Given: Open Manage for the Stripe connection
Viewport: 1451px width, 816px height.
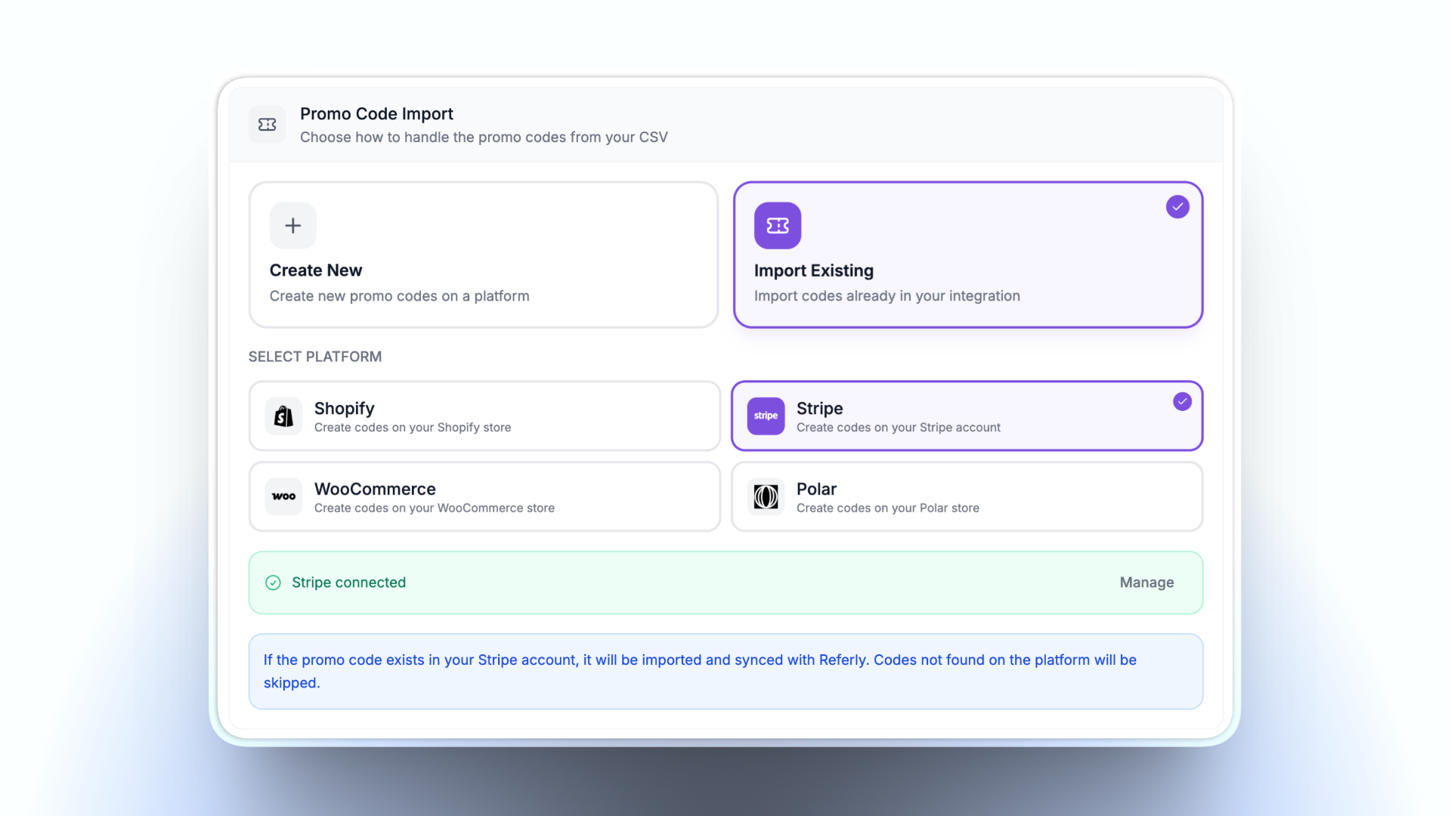Looking at the screenshot, I should tap(1146, 583).
